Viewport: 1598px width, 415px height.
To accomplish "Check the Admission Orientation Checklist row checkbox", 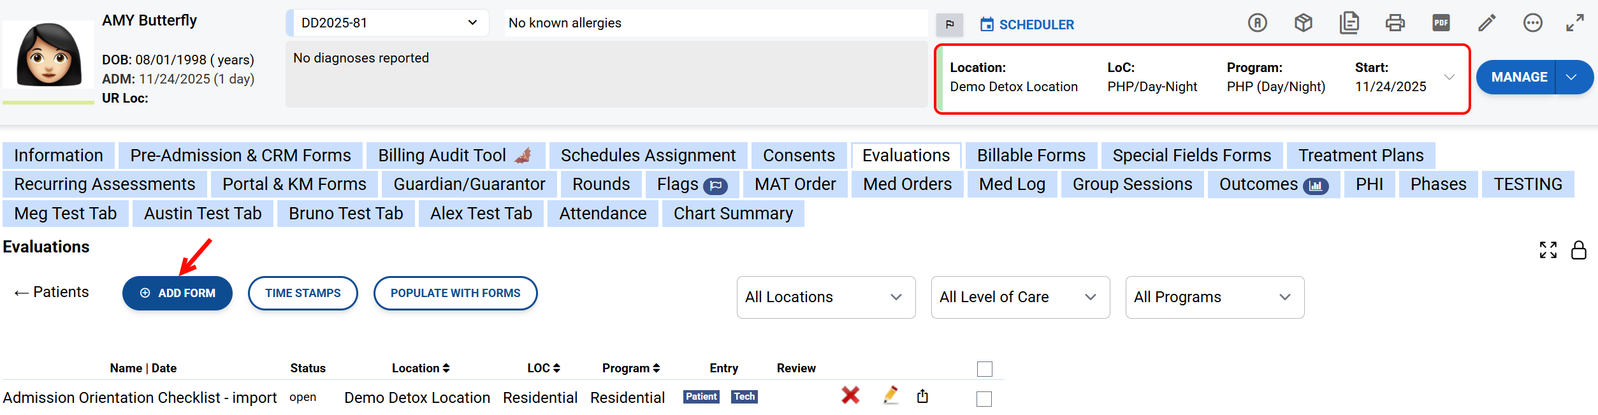I will tap(984, 399).
